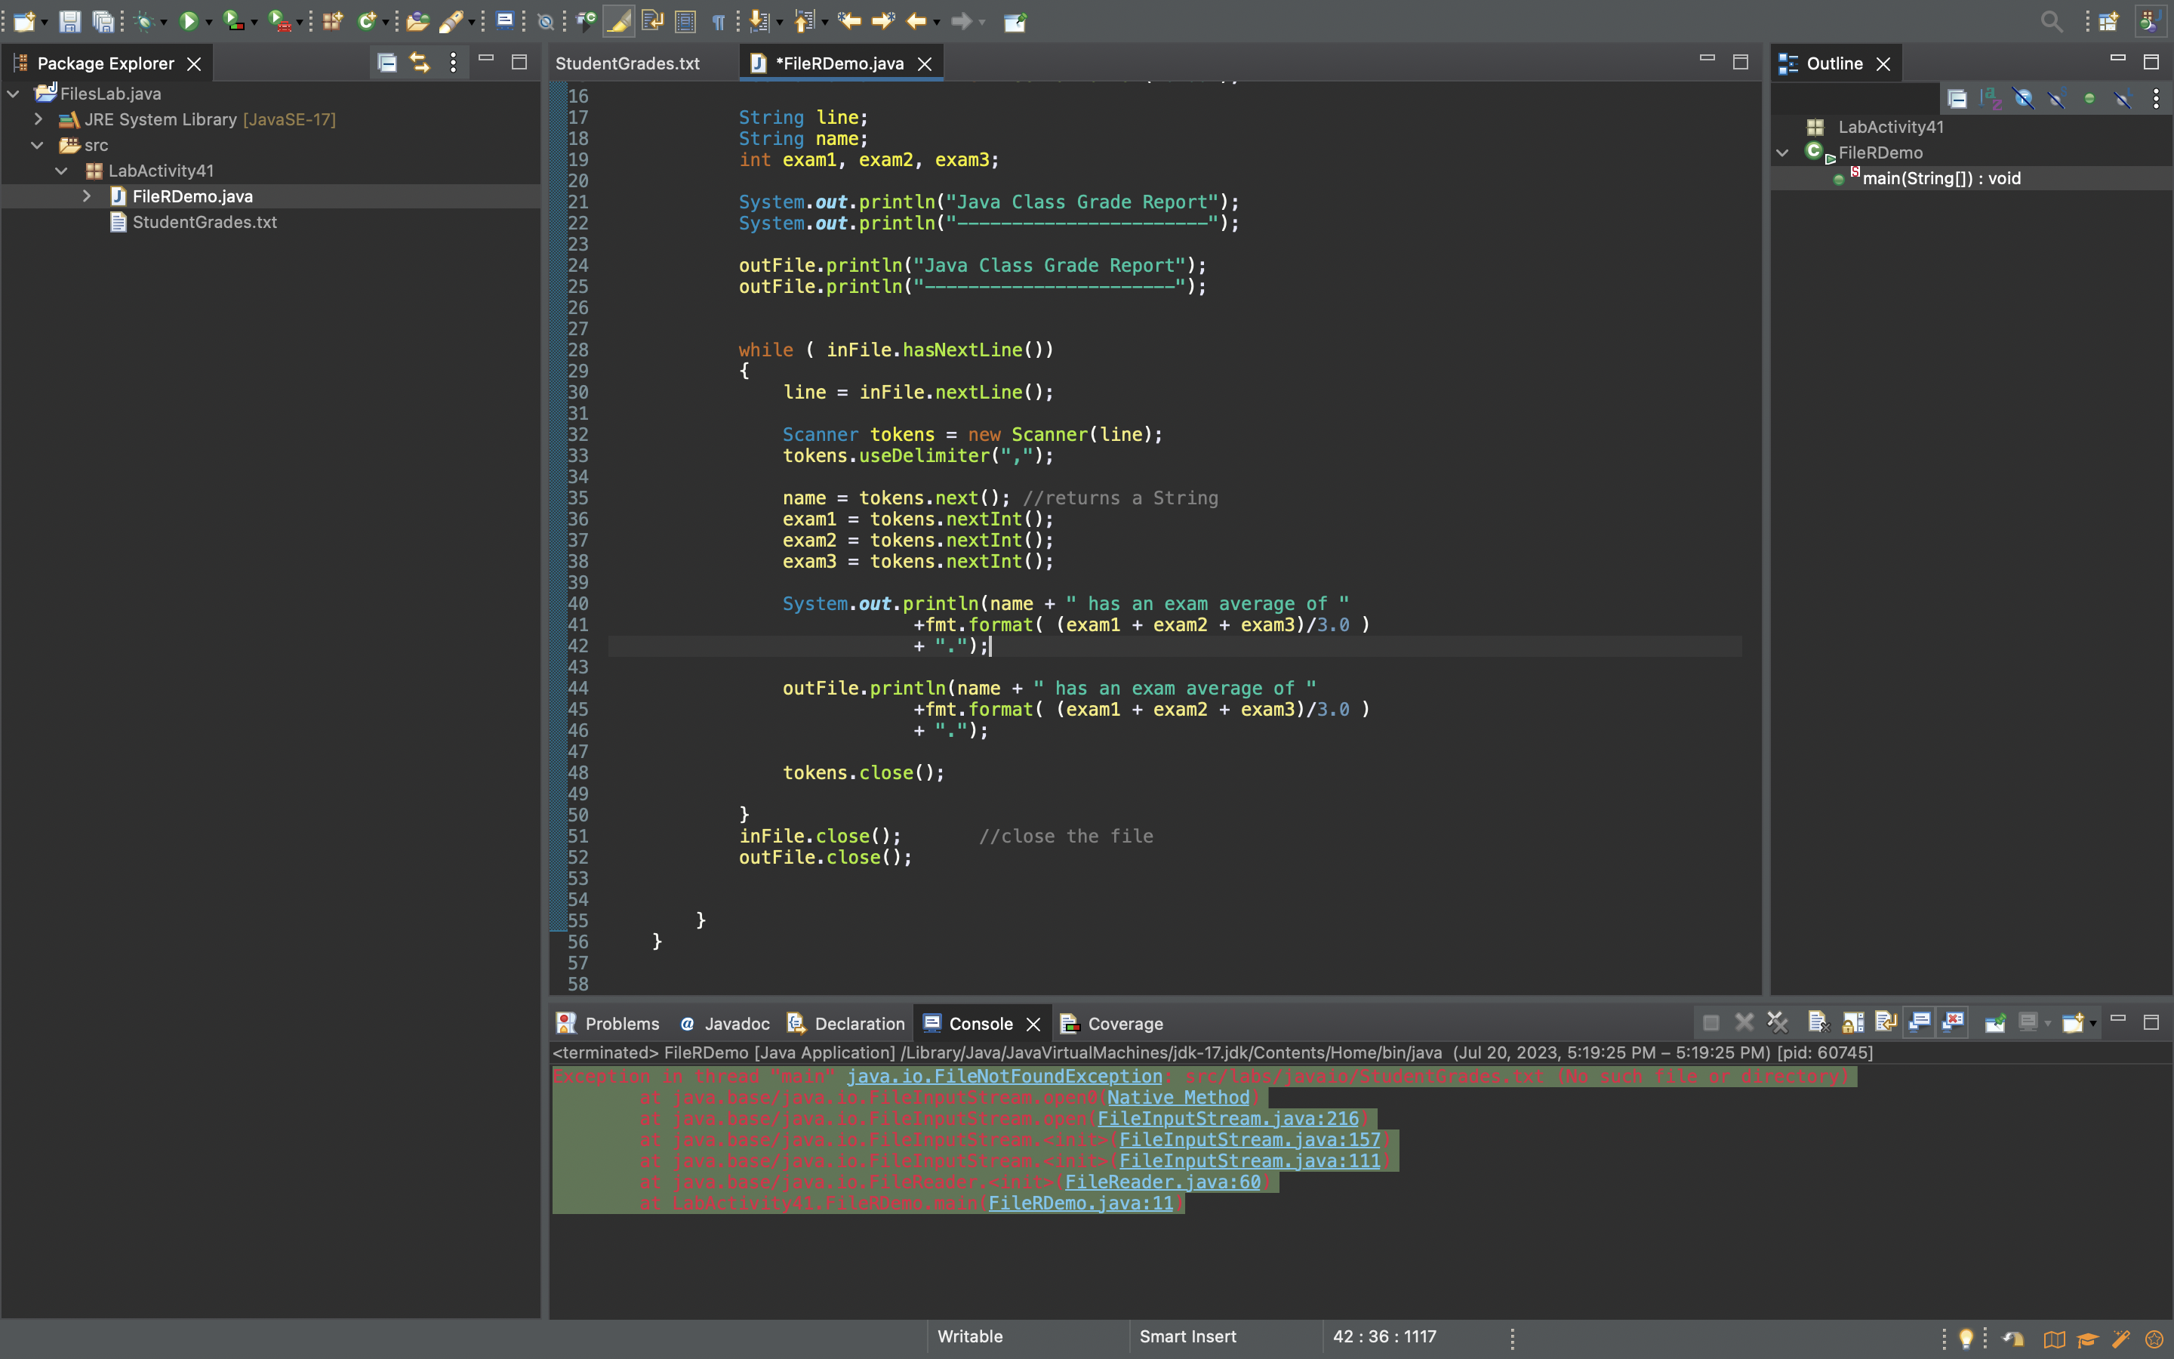The width and height of the screenshot is (2174, 1359).
Task: Click the Save toolbar icon
Action: coord(70,20)
